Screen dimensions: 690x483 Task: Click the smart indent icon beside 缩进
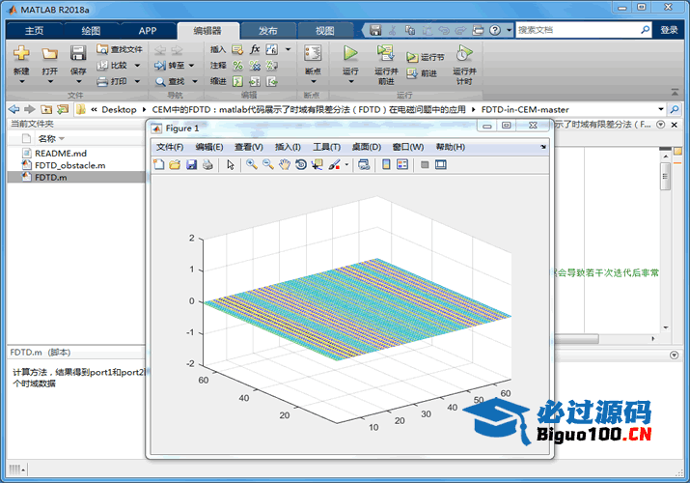coord(237,81)
